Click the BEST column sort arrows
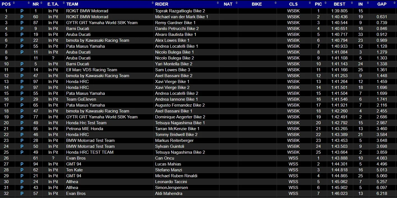 352,3
